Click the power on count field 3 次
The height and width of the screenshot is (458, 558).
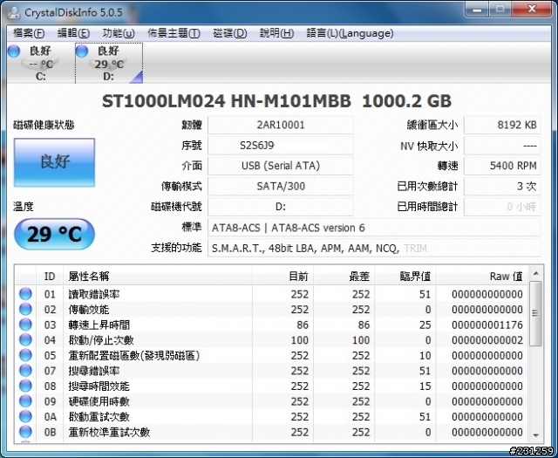502,186
